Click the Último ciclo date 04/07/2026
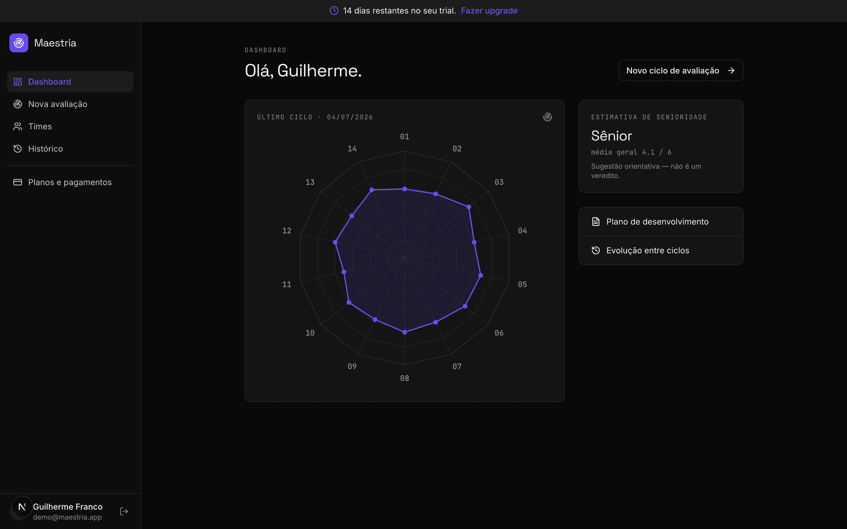This screenshot has width=847, height=529. click(350, 117)
